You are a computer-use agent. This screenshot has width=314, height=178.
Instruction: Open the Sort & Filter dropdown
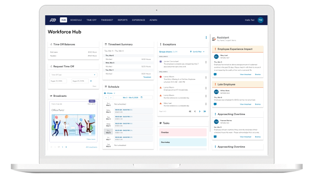(x=197, y=52)
